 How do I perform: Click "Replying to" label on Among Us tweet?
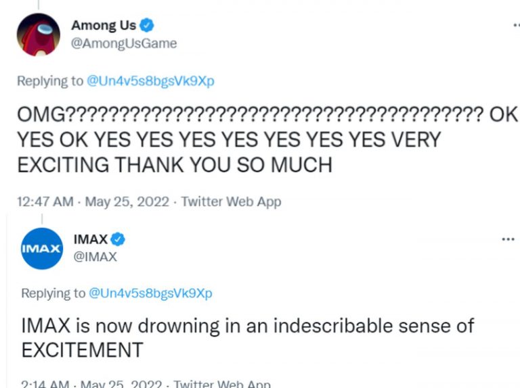tap(51, 81)
